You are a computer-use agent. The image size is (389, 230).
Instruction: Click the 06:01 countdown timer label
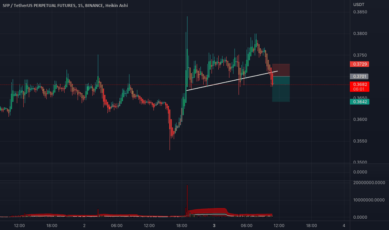(359, 89)
